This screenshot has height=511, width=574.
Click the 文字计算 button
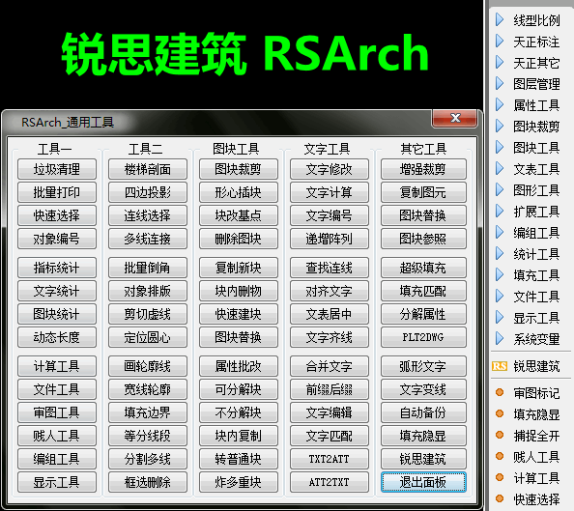(x=330, y=192)
